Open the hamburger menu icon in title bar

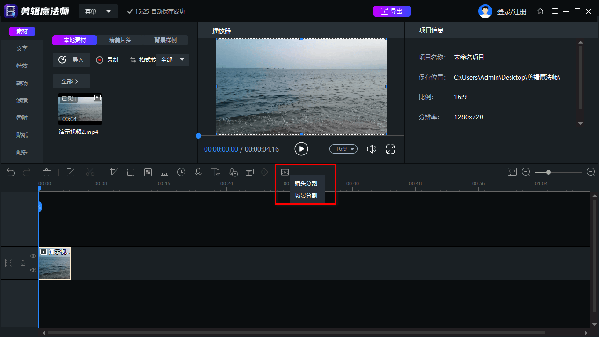click(x=555, y=11)
